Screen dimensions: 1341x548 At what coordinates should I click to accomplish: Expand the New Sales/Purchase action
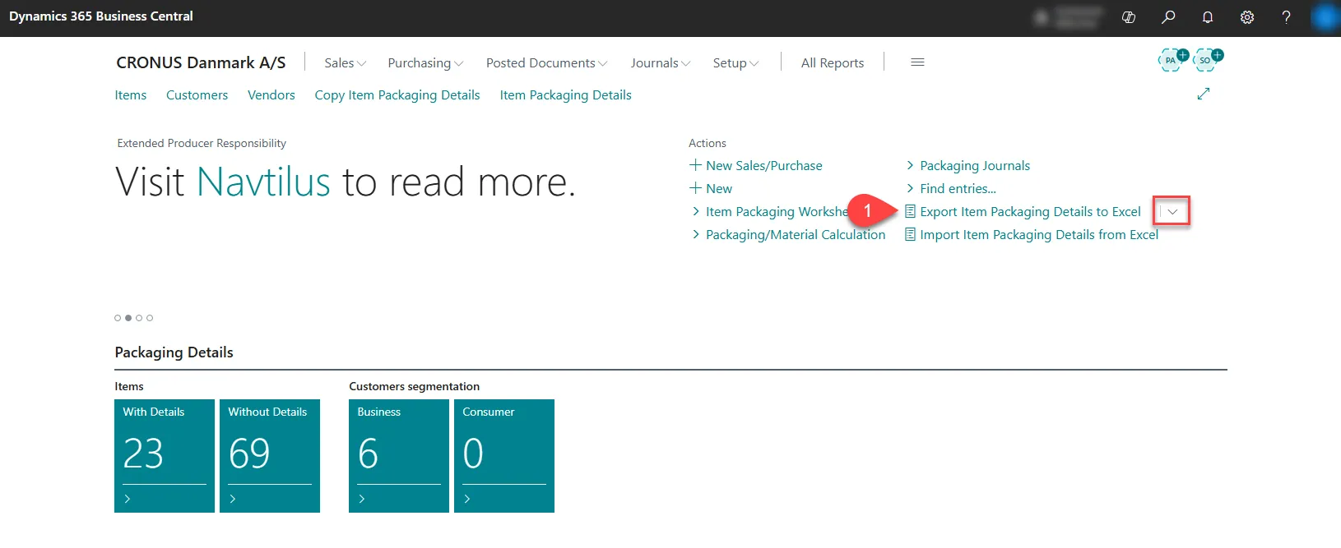click(756, 166)
